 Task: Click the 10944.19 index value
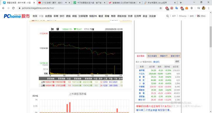67,29
